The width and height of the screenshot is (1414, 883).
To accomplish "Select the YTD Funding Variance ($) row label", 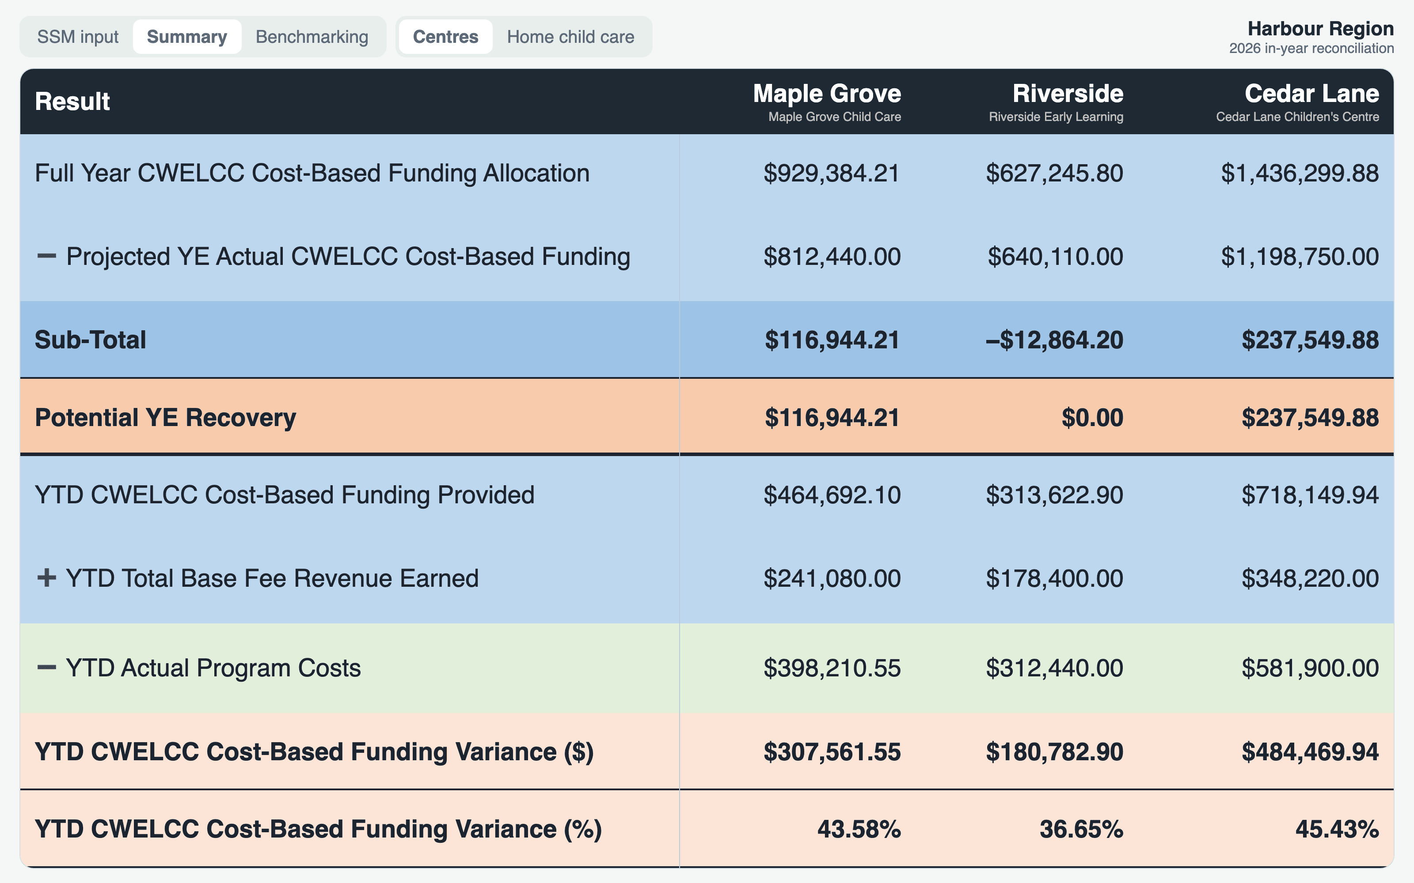I will click(314, 751).
